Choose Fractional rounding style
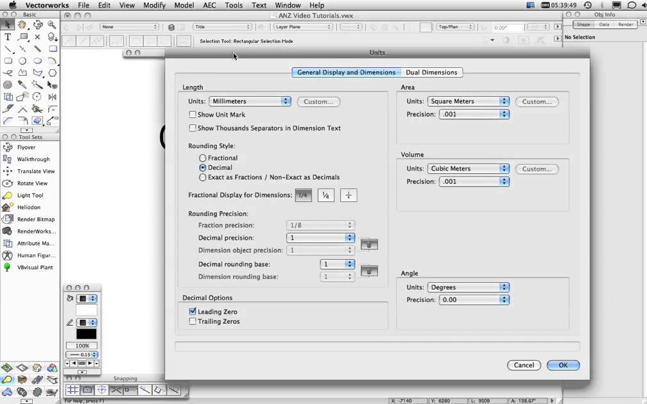647x404 pixels. click(x=202, y=158)
